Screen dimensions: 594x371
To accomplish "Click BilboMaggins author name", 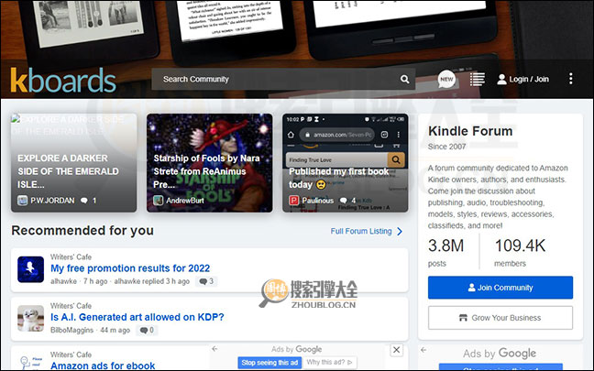I will coord(71,330).
